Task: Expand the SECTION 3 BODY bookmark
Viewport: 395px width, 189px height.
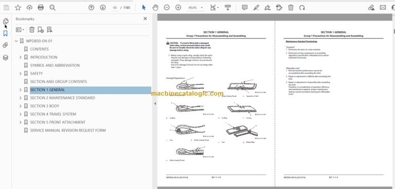Action: (x=21, y=106)
